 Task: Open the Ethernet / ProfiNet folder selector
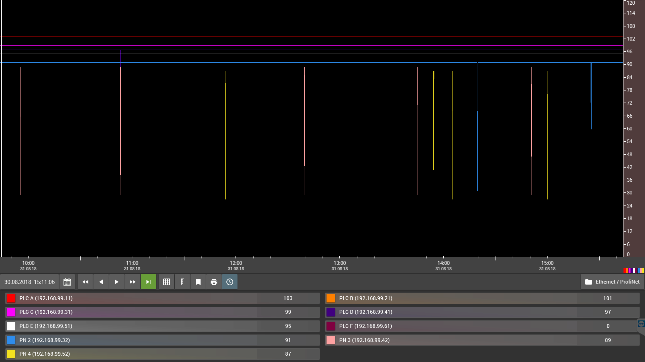click(612, 282)
